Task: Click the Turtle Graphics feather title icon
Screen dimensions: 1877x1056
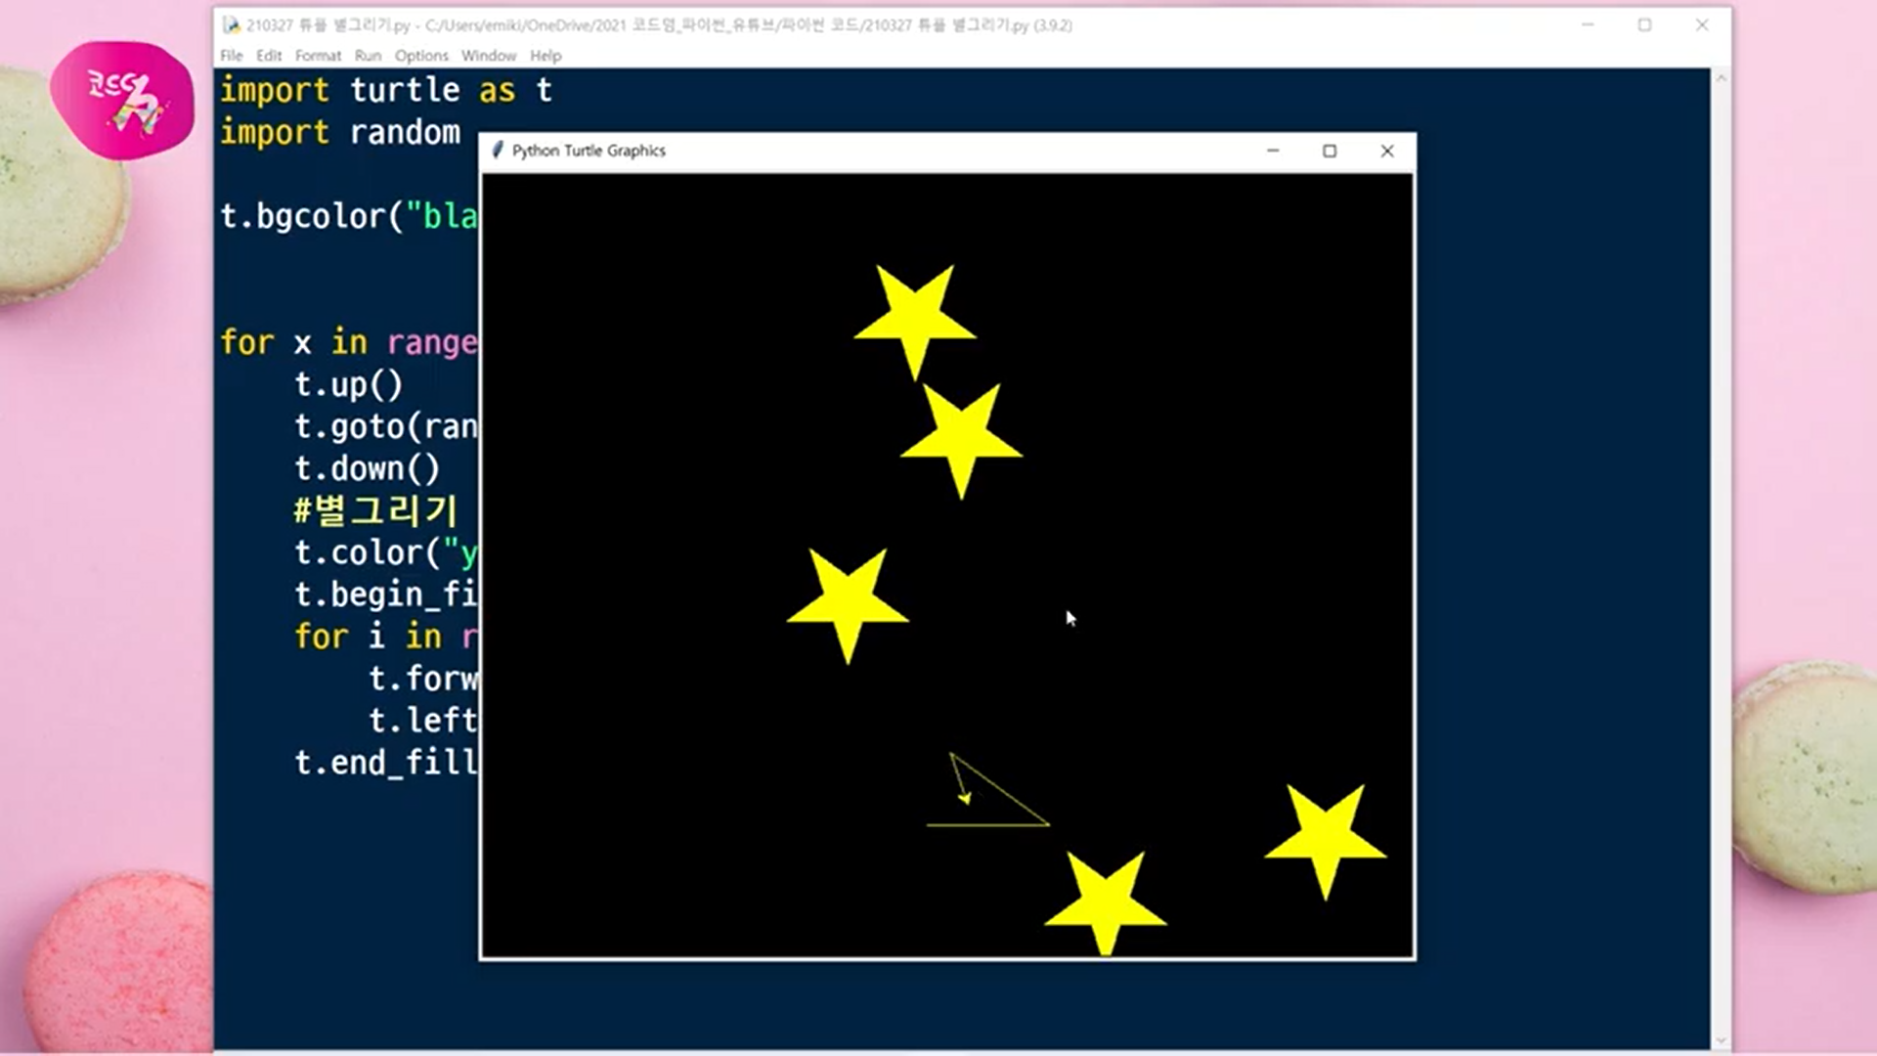Action: coord(498,150)
